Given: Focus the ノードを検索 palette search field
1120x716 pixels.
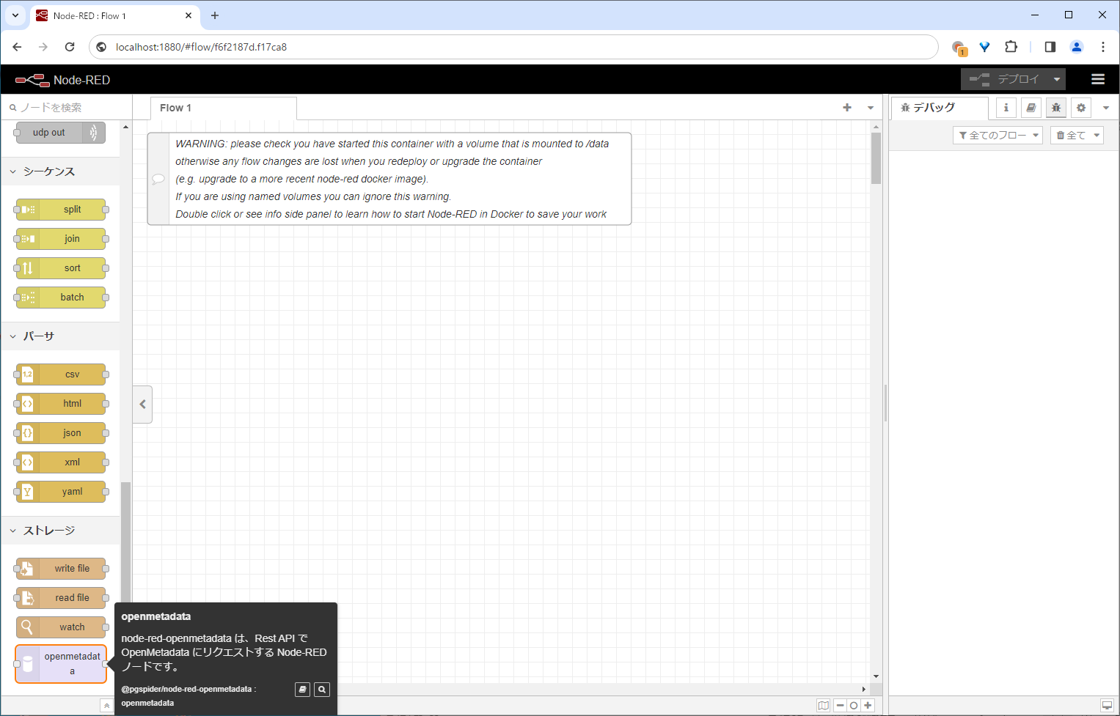Looking at the screenshot, I should pyautogui.click(x=67, y=108).
